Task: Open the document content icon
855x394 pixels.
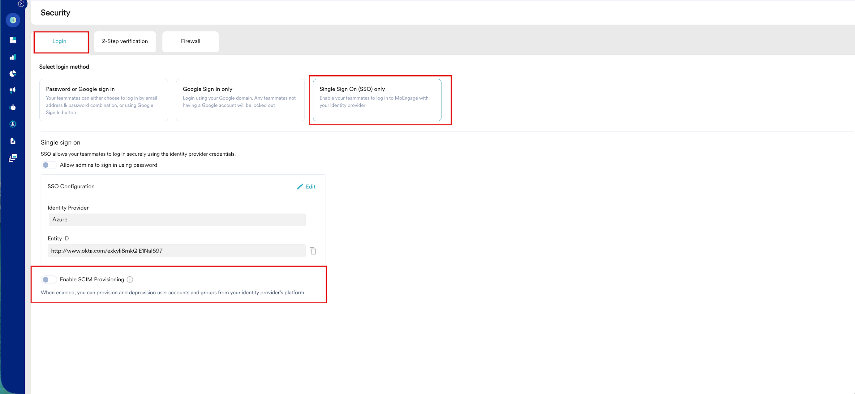Action: tap(13, 141)
